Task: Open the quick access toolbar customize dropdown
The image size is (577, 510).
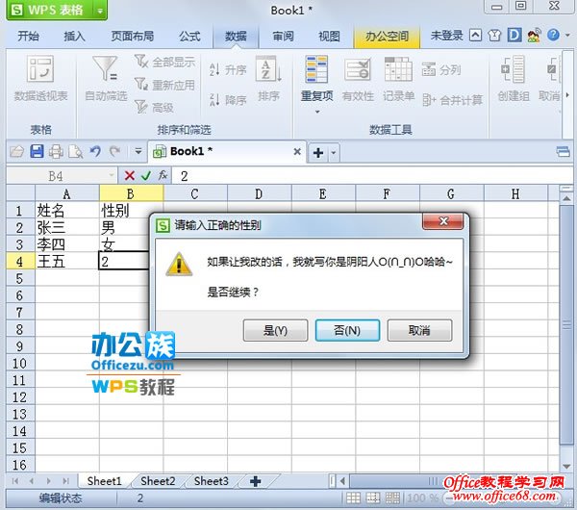Action: tap(138, 151)
